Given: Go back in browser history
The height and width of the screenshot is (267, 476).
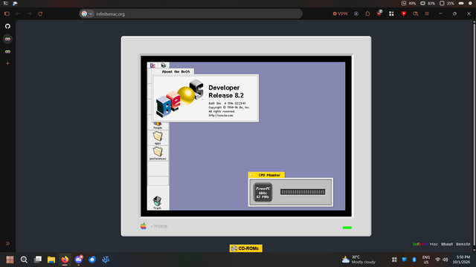Looking at the screenshot, I should [18, 14].
